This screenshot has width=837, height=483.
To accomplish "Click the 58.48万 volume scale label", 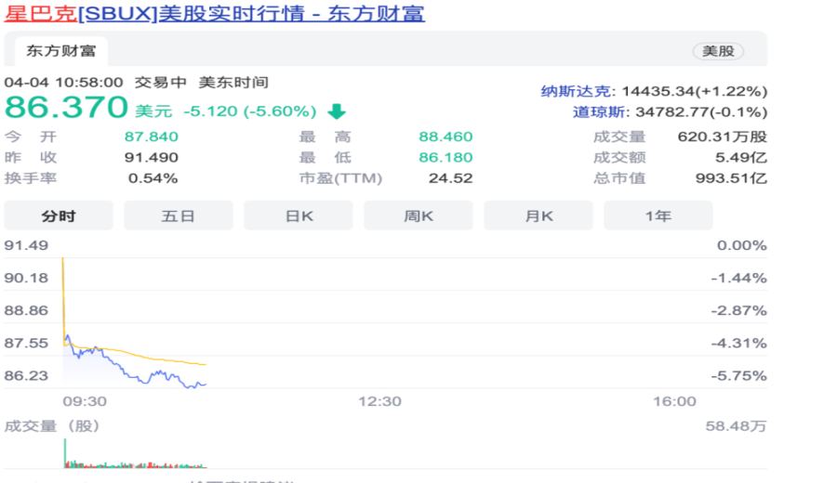I will pos(737,426).
